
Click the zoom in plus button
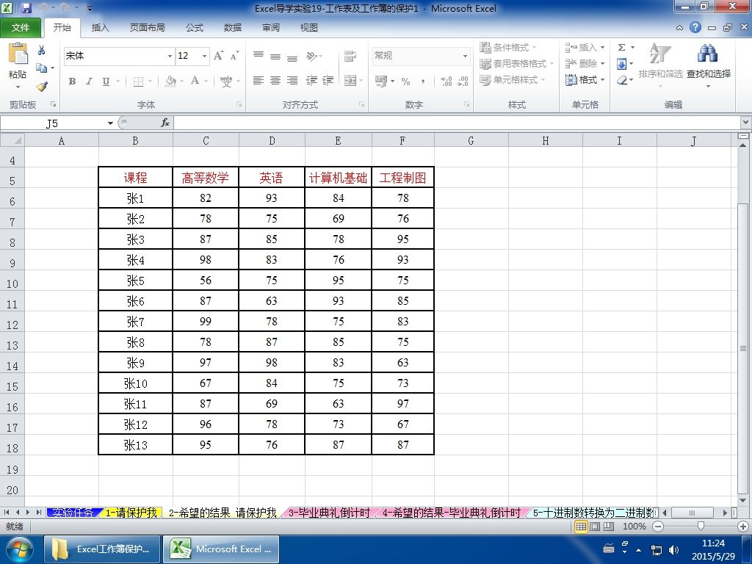[x=744, y=527]
